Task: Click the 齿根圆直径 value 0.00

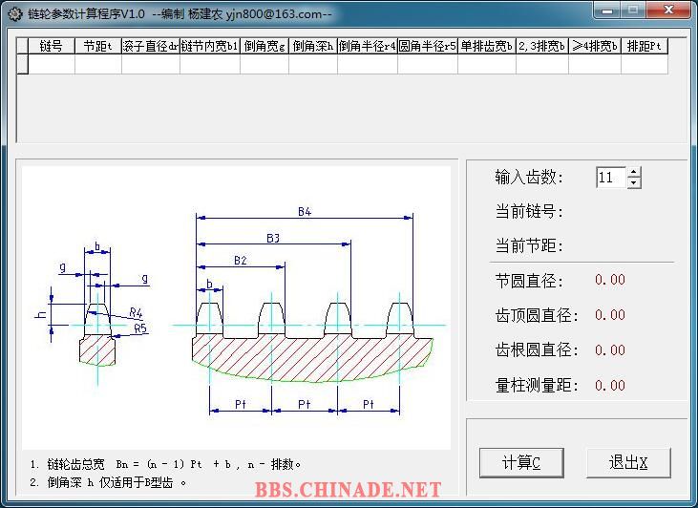Action: point(610,350)
